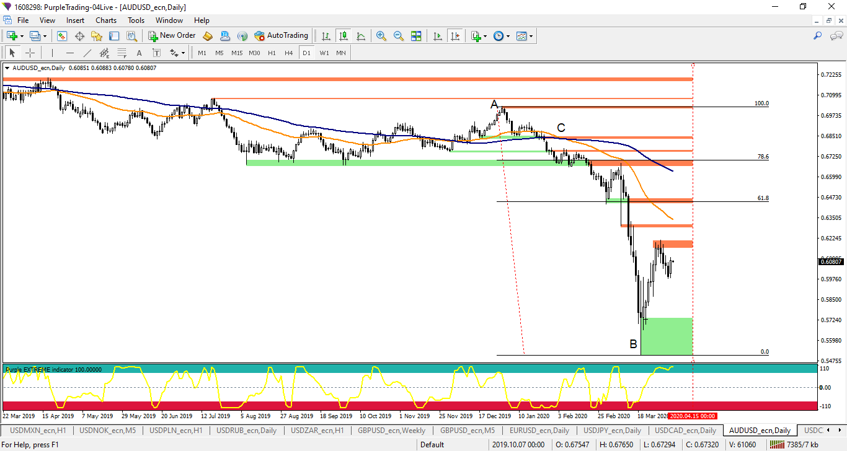Screen dimensions: 847x451
Task: Select the equidistant channel tool
Action: (104, 53)
